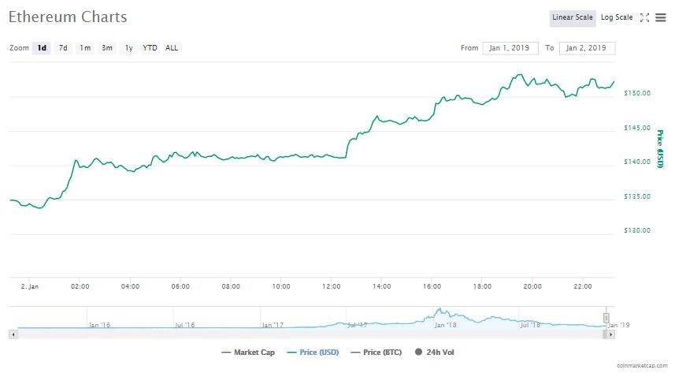Screen dimensions: 686x377
Task: Toggle the Price (USD) series
Action: click(x=313, y=352)
